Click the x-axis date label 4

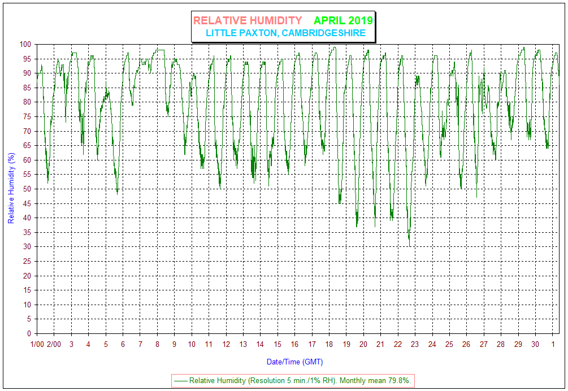point(88,344)
